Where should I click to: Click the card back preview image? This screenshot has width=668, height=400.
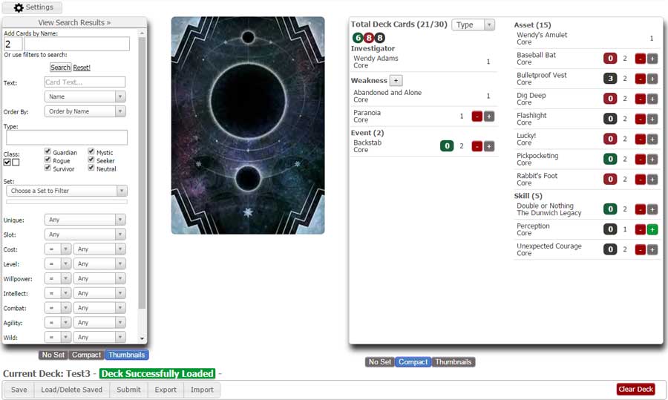pyautogui.click(x=248, y=125)
